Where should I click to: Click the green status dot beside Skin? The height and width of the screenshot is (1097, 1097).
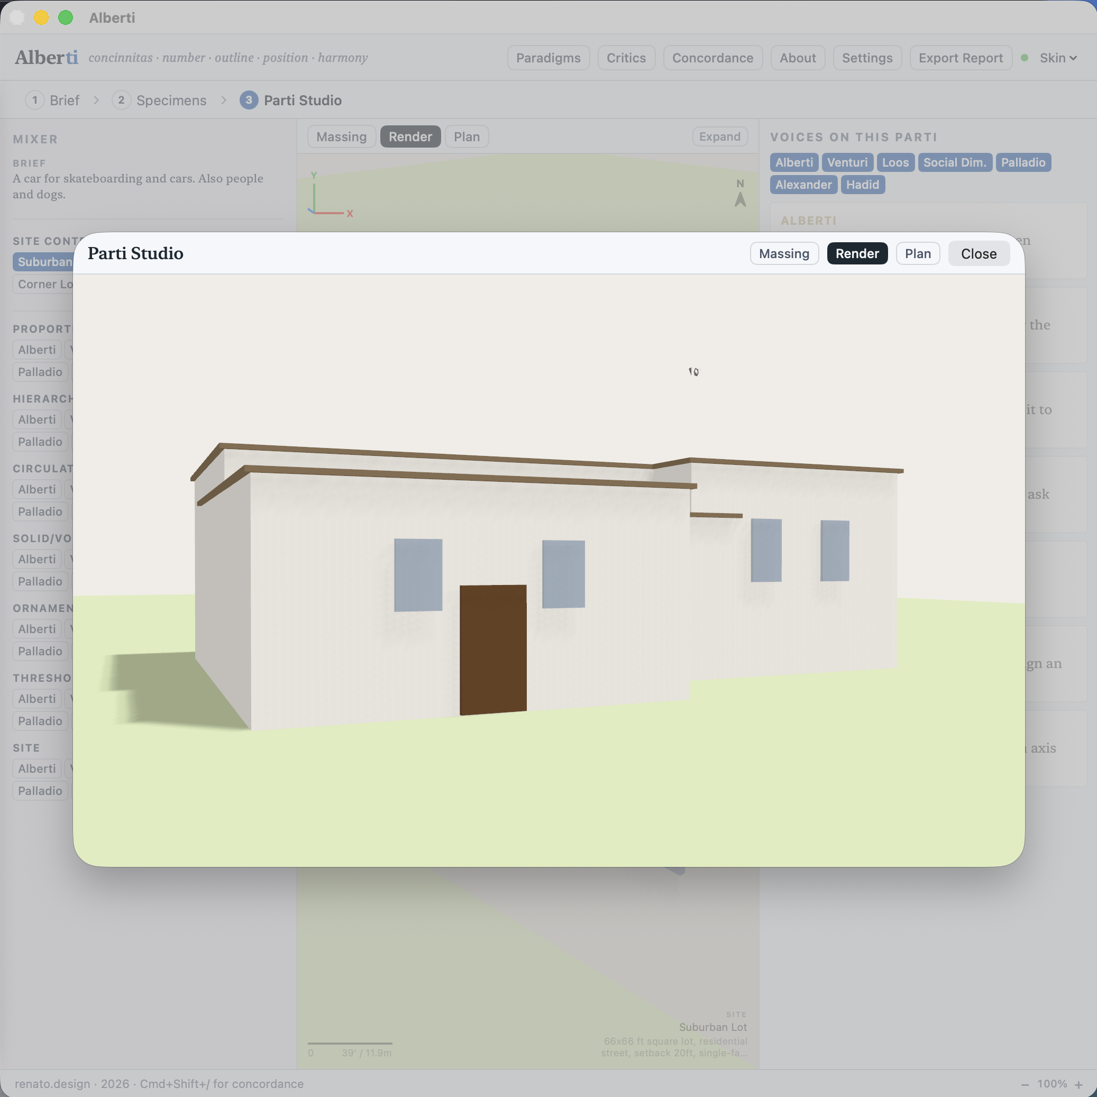point(1025,57)
